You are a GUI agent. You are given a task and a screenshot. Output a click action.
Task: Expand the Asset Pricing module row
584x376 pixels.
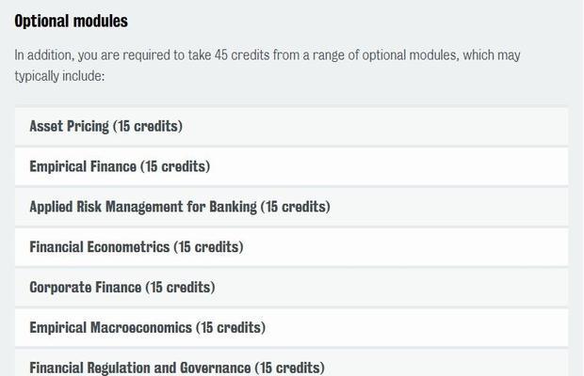click(x=292, y=126)
